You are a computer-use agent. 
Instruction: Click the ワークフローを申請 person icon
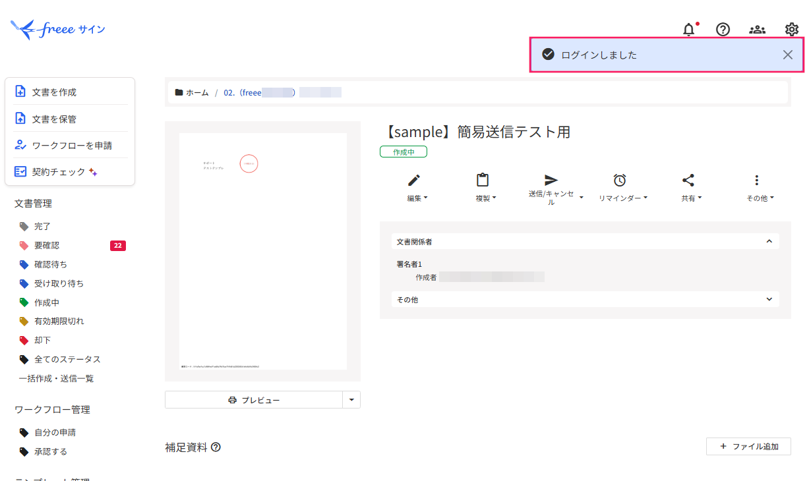point(20,145)
